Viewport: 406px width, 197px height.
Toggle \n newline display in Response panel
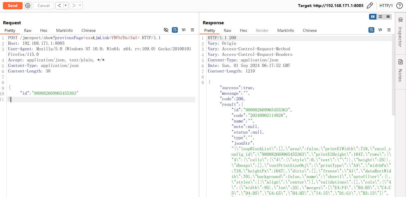pyautogui.click(x=380, y=30)
